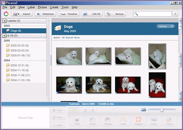
Task: Select Starred pictures link
Action: click(69, 38)
